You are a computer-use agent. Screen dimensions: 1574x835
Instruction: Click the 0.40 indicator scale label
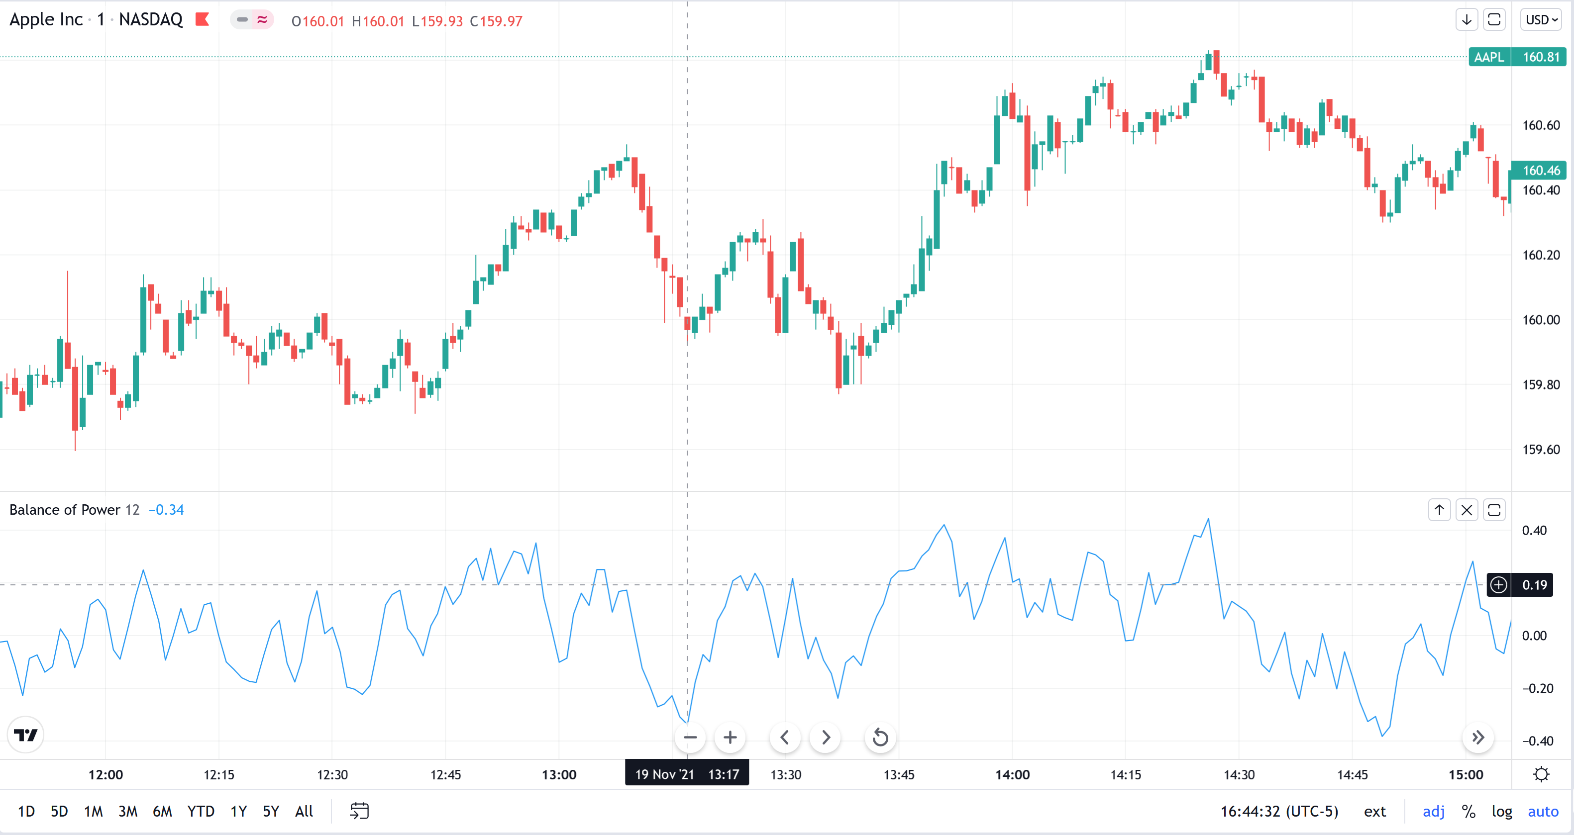coord(1534,530)
